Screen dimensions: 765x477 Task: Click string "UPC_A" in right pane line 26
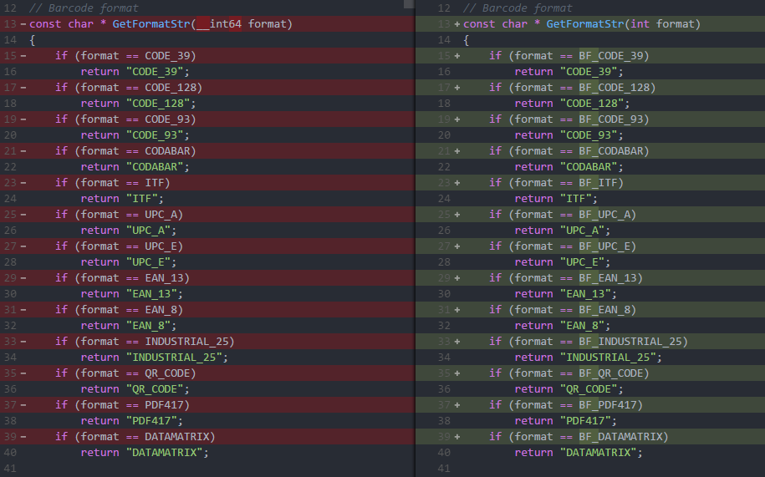click(582, 230)
